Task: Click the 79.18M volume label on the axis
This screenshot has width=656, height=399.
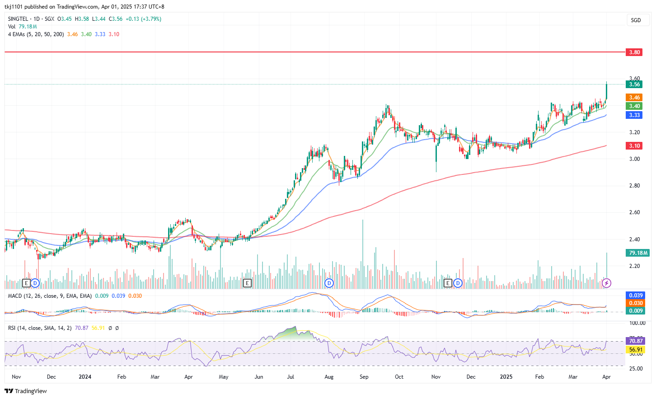Action: [x=638, y=253]
